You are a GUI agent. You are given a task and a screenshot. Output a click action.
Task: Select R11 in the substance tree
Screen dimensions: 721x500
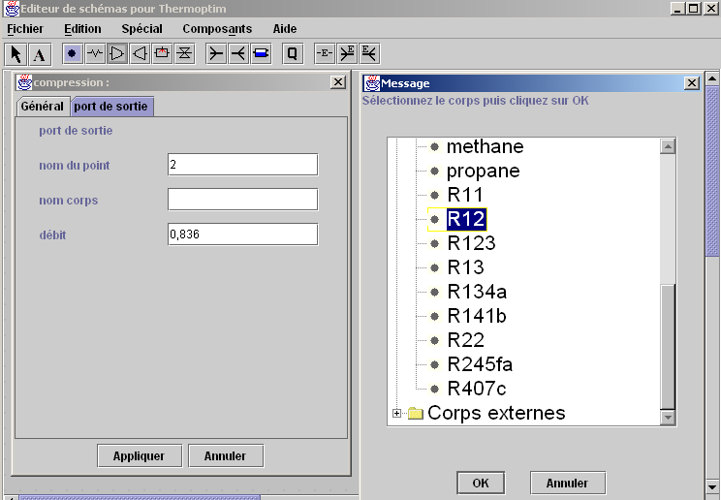tap(465, 195)
